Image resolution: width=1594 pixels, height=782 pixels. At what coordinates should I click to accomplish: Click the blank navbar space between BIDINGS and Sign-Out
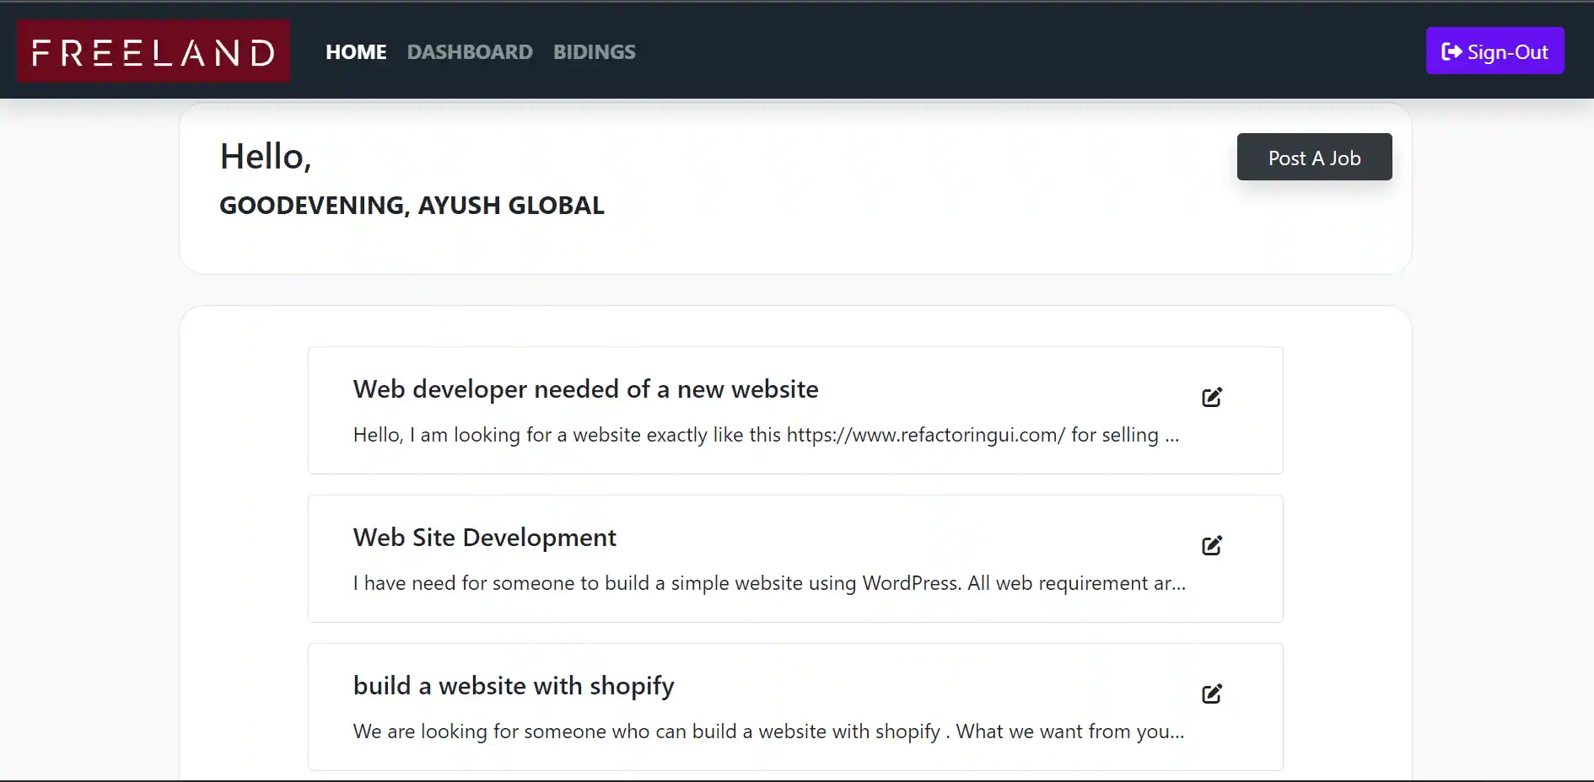point(1012,51)
